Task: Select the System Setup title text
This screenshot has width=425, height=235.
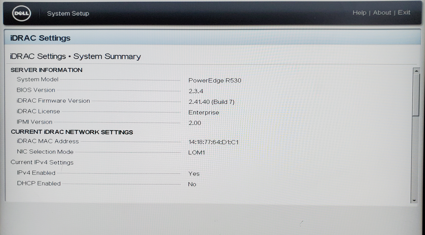Action: pyautogui.click(x=68, y=13)
